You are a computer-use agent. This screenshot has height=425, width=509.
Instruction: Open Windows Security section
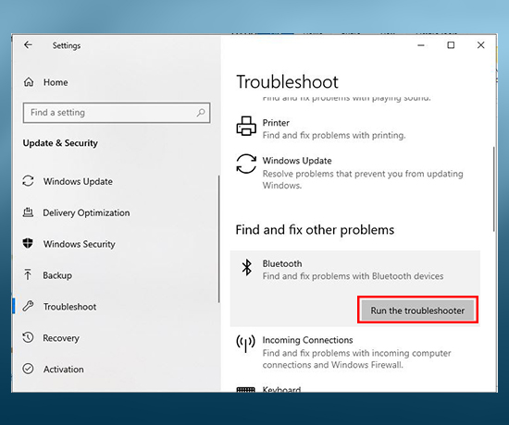click(80, 244)
